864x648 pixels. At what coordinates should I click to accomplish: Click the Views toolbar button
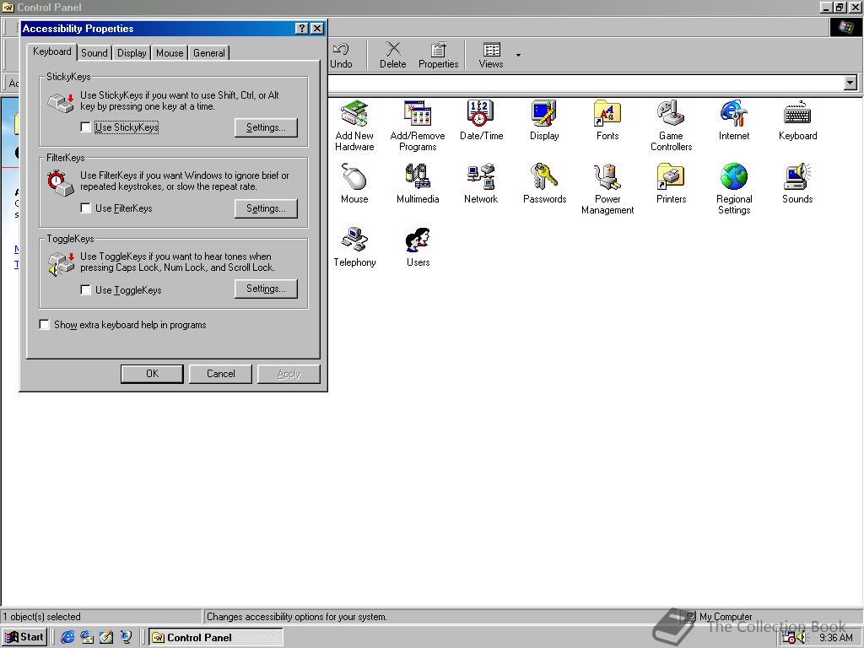[x=491, y=55]
